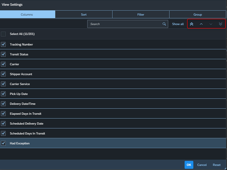Click the Reset link
The width and height of the screenshot is (227, 170).
216,165
